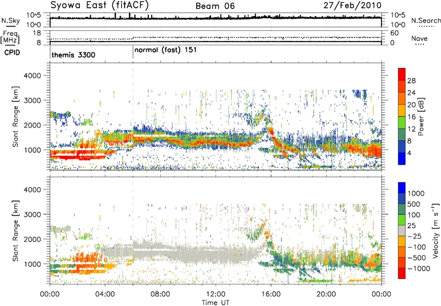Click the orange segment of the Power colorbar
441x306 pixels.
click(x=402, y=98)
